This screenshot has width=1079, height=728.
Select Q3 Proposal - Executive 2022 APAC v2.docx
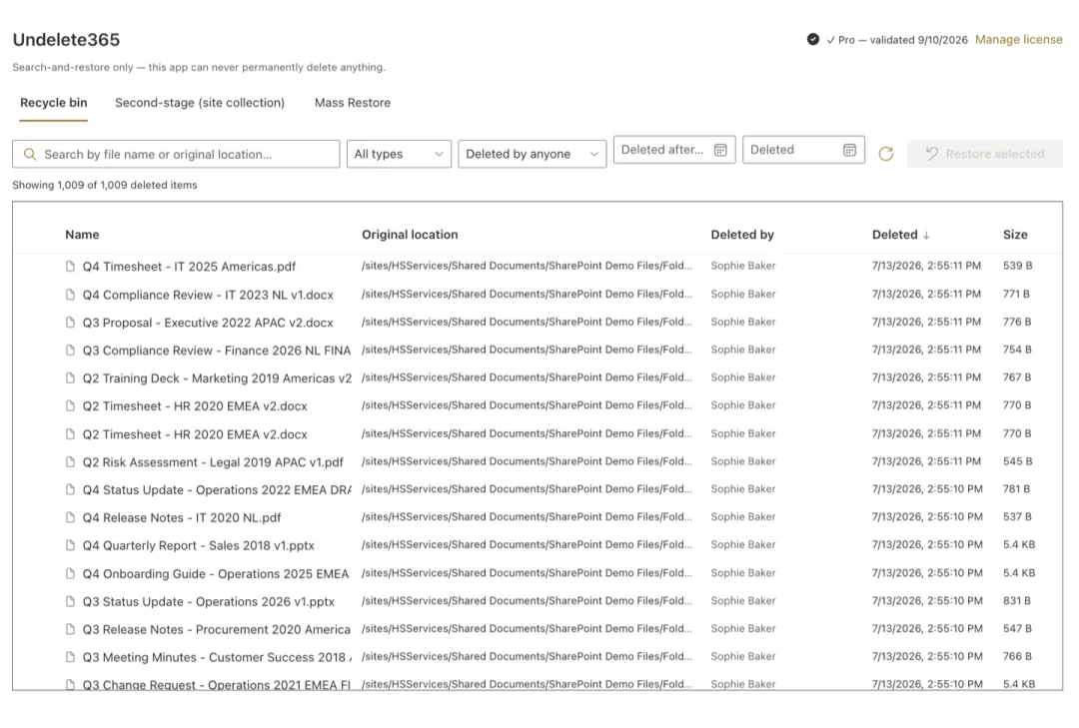click(208, 322)
